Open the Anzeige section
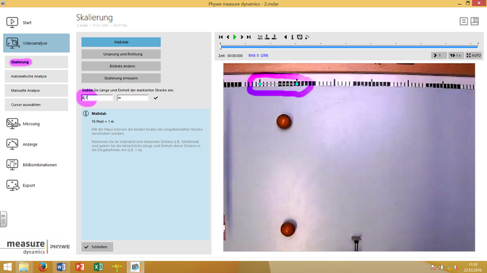 click(x=29, y=144)
